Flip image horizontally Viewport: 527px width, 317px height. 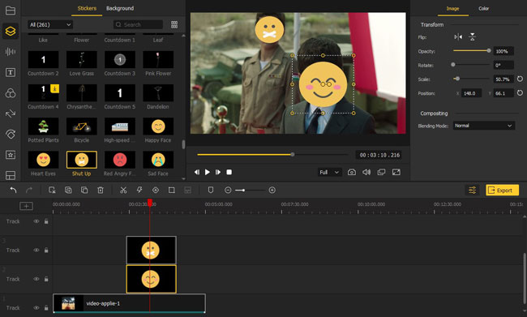(458, 37)
